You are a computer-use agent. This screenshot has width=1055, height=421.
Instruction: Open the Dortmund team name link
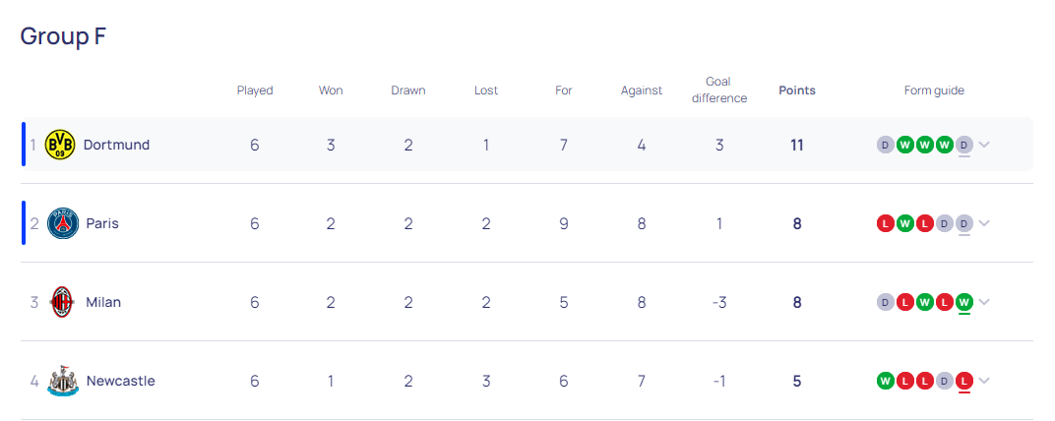tap(116, 145)
